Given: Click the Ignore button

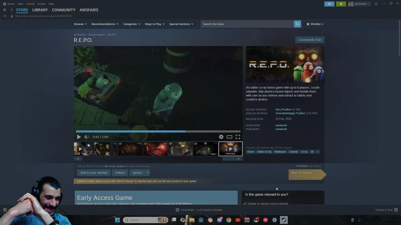Looking at the screenshot, I should tap(137, 172).
